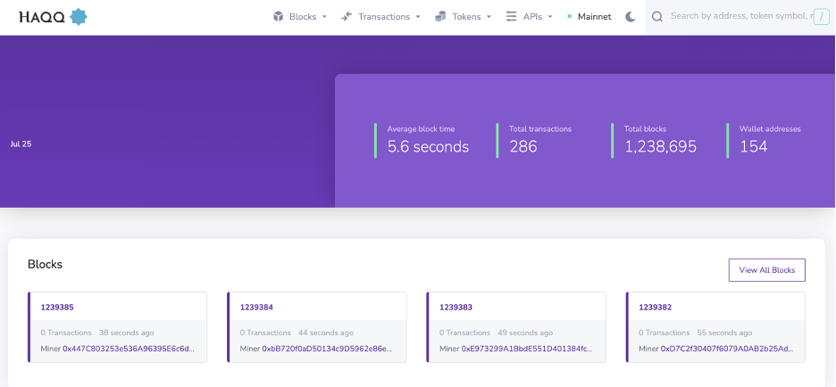Image resolution: width=836 pixels, height=387 pixels.
Task: Click the Total transactions label
Action: (540, 128)
